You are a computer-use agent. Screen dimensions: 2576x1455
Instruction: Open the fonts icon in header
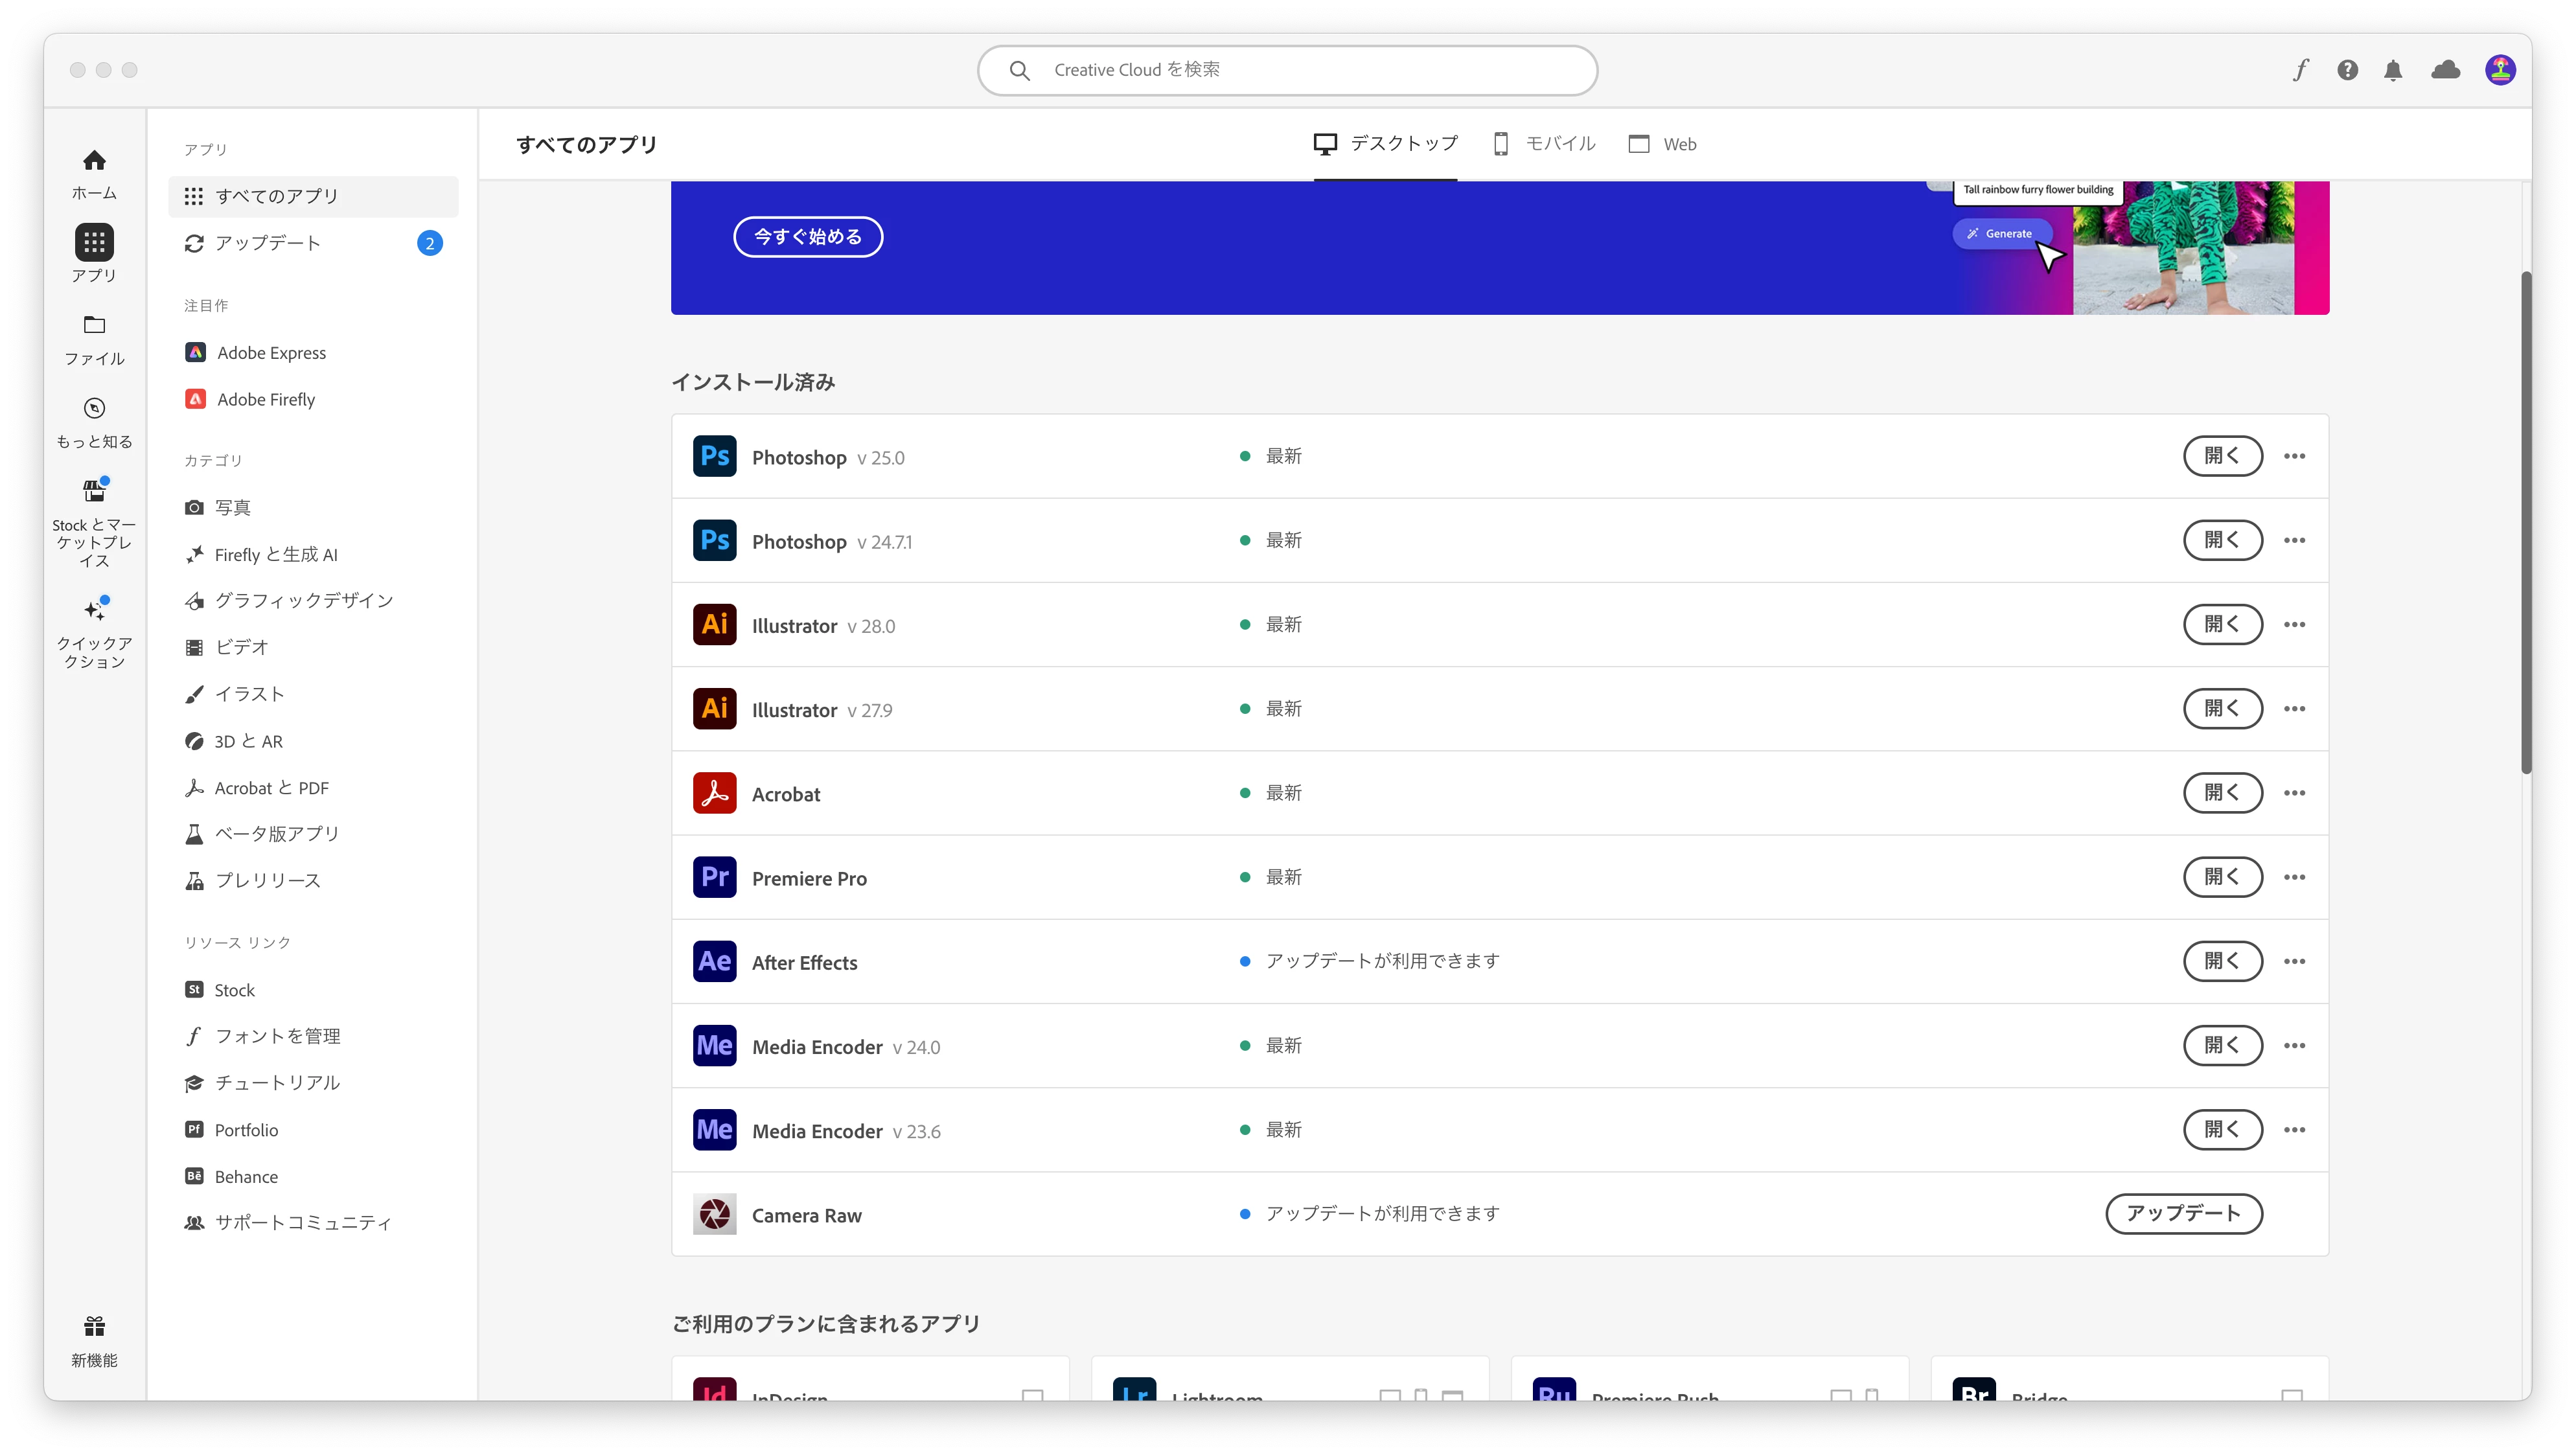pos(2301,70)
